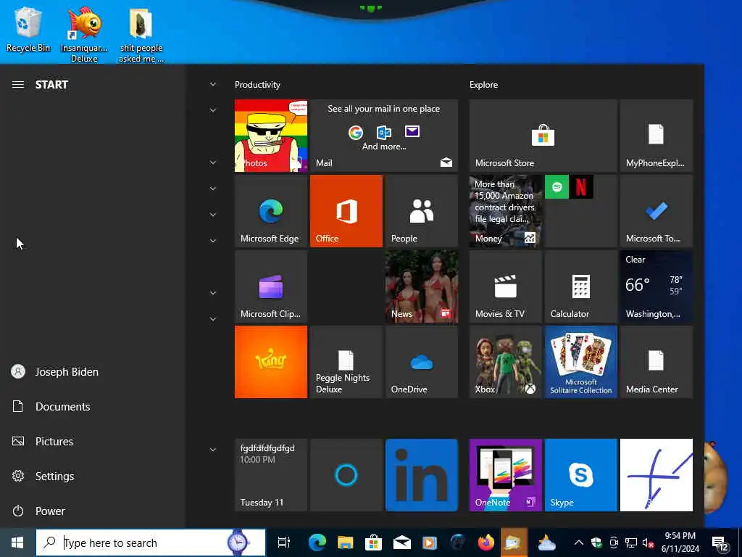Launch Firefox from the taskbar

[486, 542]
